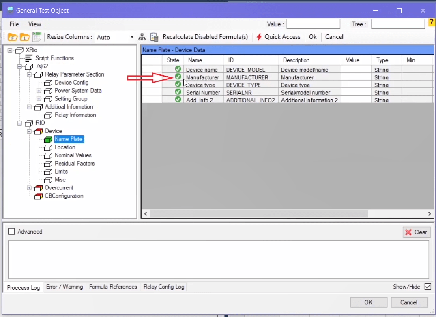The height and width of the screenshot is (317, 436).
Task: Click the folder icon labeled L
Action: pyautogui.click(x=24, y=37)
